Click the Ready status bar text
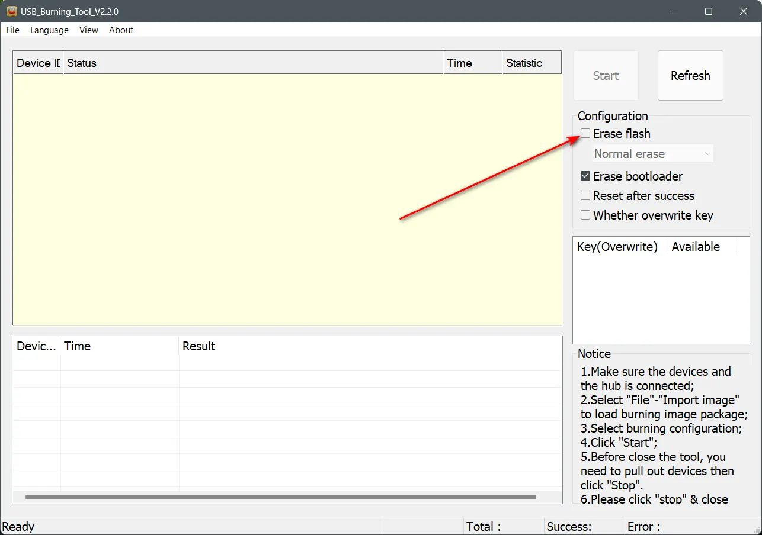762x535 pixels. coord(18,527)
